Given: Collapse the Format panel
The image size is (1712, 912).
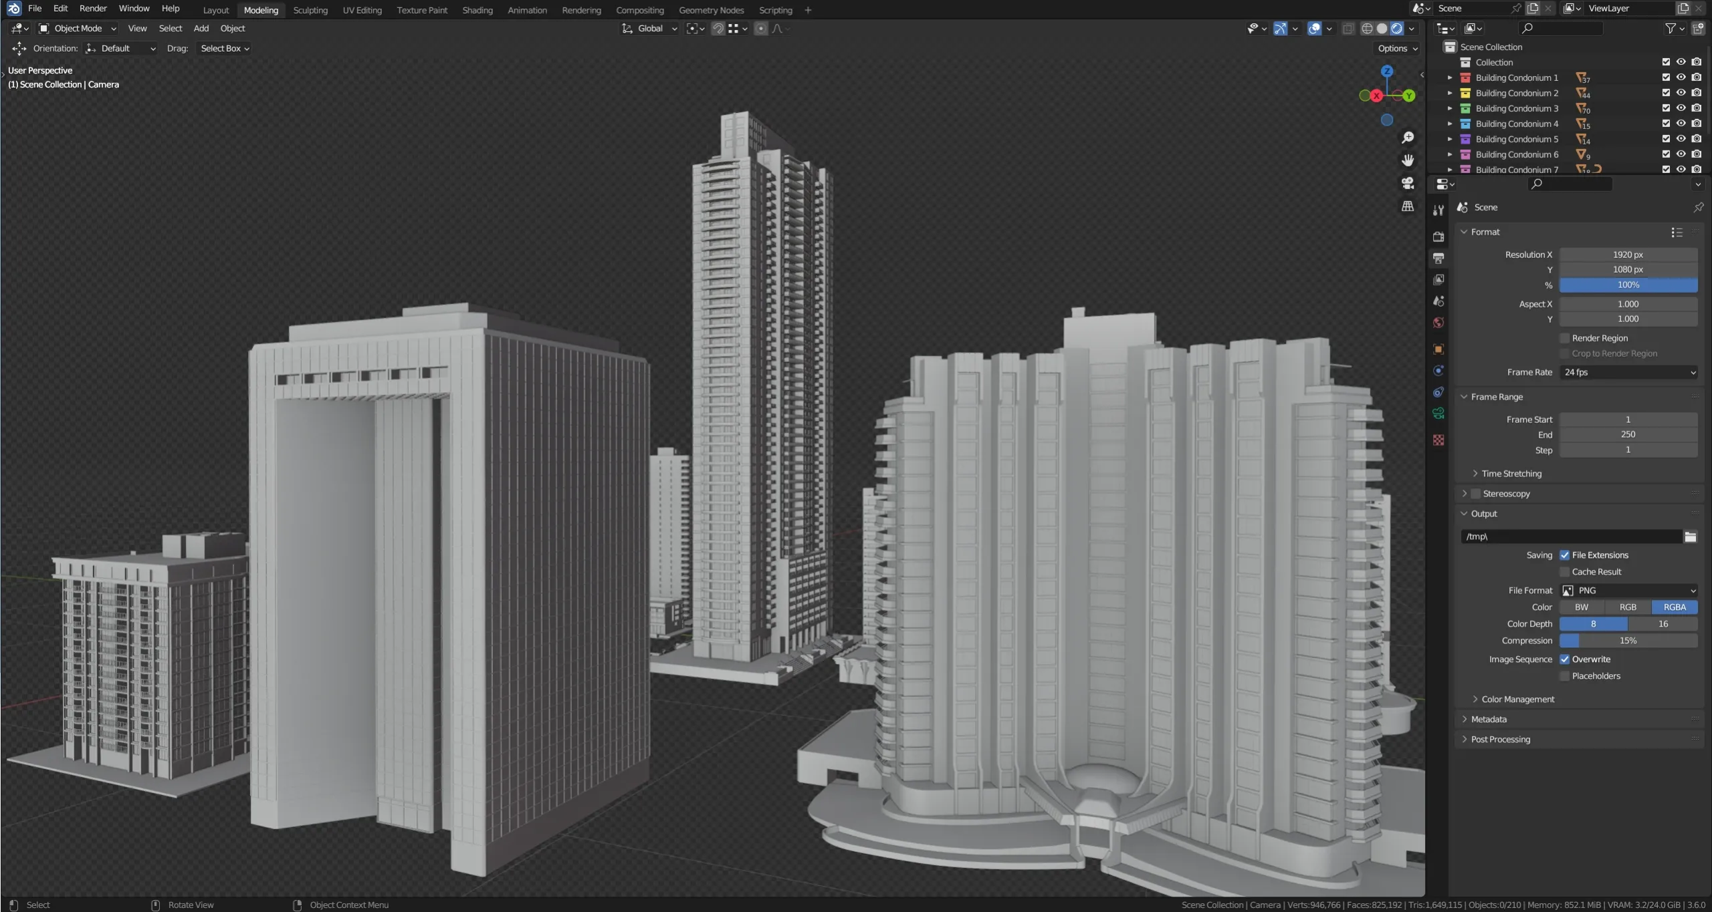Looking at the screenshot, I should (x=1464, y=232).
